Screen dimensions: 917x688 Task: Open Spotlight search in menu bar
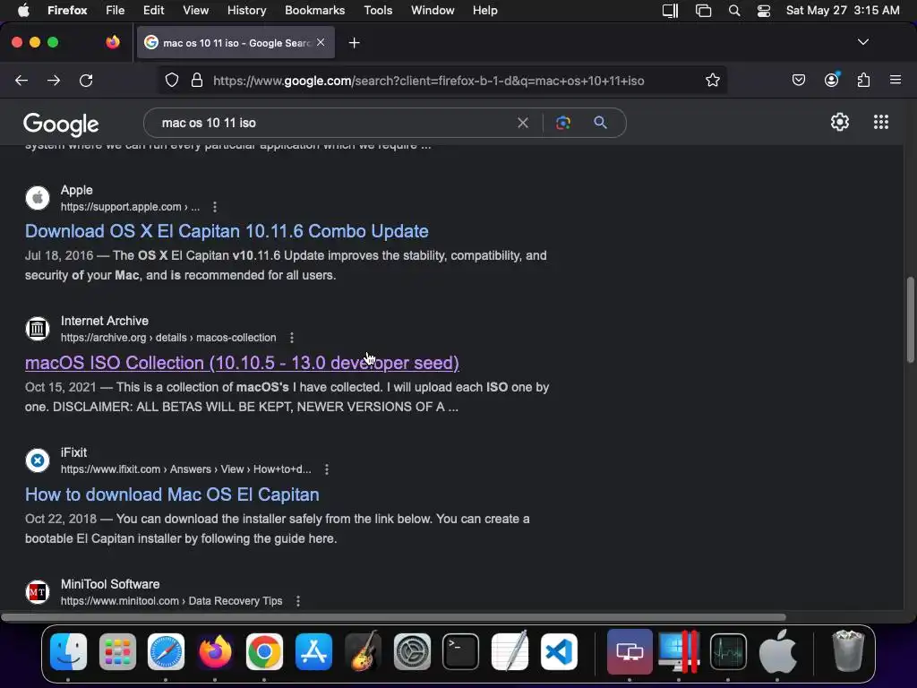click(734, 11)
